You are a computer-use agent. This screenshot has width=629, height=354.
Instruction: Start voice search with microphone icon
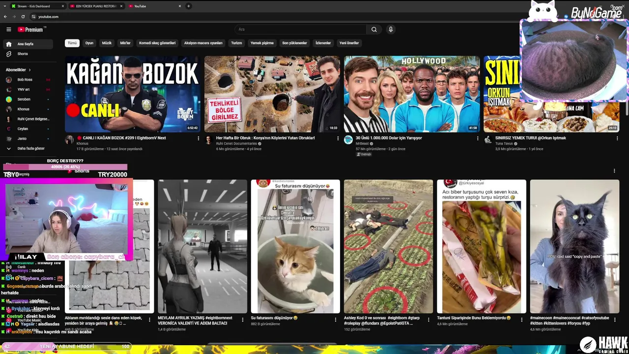point(391,29)
